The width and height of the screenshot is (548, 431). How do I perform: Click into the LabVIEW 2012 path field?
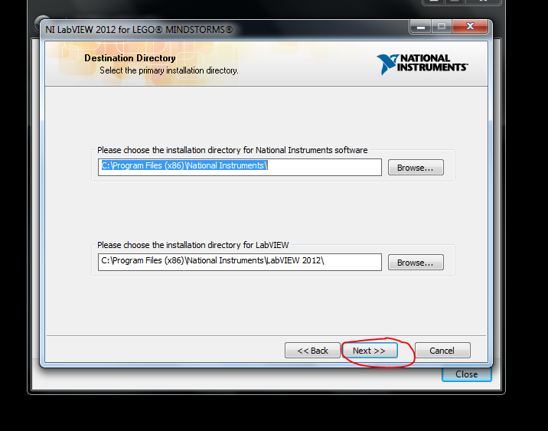(x=240, y=262)
